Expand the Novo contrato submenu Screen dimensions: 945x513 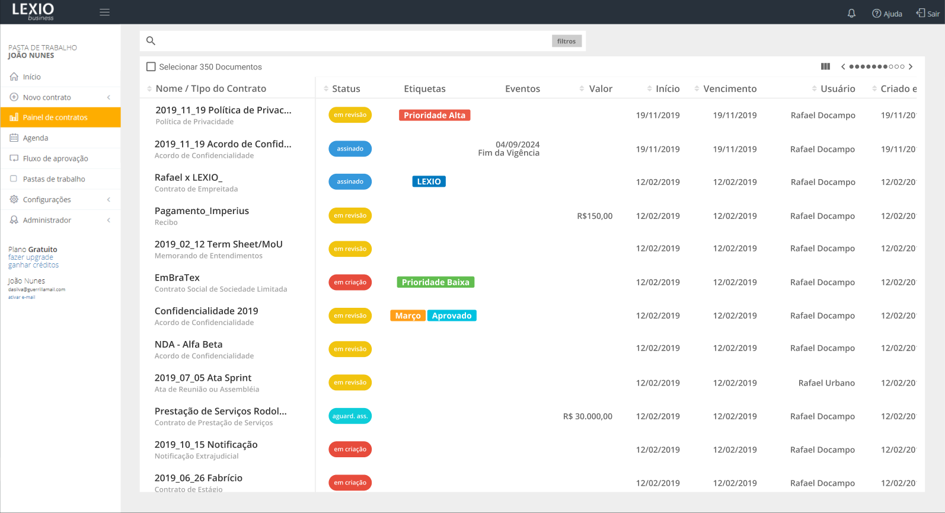click(108, 97)
